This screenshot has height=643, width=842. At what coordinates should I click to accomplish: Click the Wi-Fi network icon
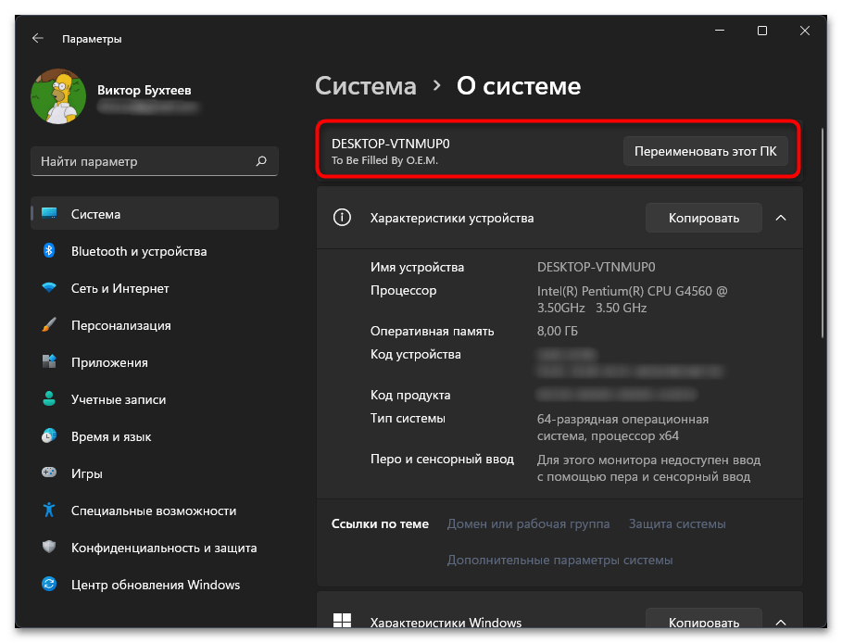49,288
